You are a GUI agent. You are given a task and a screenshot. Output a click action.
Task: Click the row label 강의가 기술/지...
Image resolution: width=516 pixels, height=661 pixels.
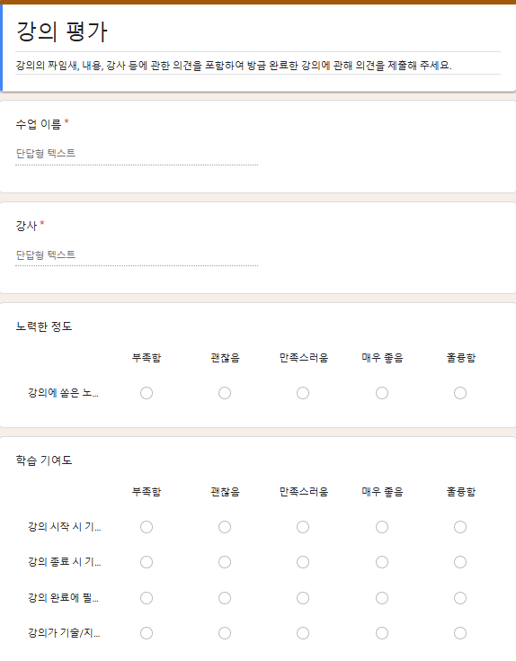[x=64, y=633]
